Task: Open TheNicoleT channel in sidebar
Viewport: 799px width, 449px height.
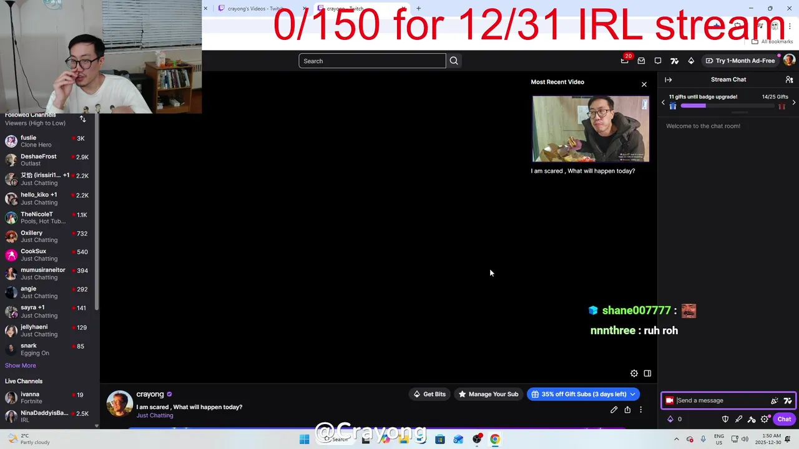Action: [x=49, y=218]
